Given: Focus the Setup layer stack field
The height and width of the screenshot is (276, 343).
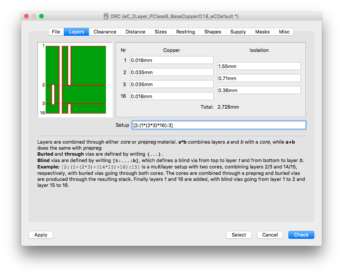Looking at the screenshot, I should click(219, 125).
